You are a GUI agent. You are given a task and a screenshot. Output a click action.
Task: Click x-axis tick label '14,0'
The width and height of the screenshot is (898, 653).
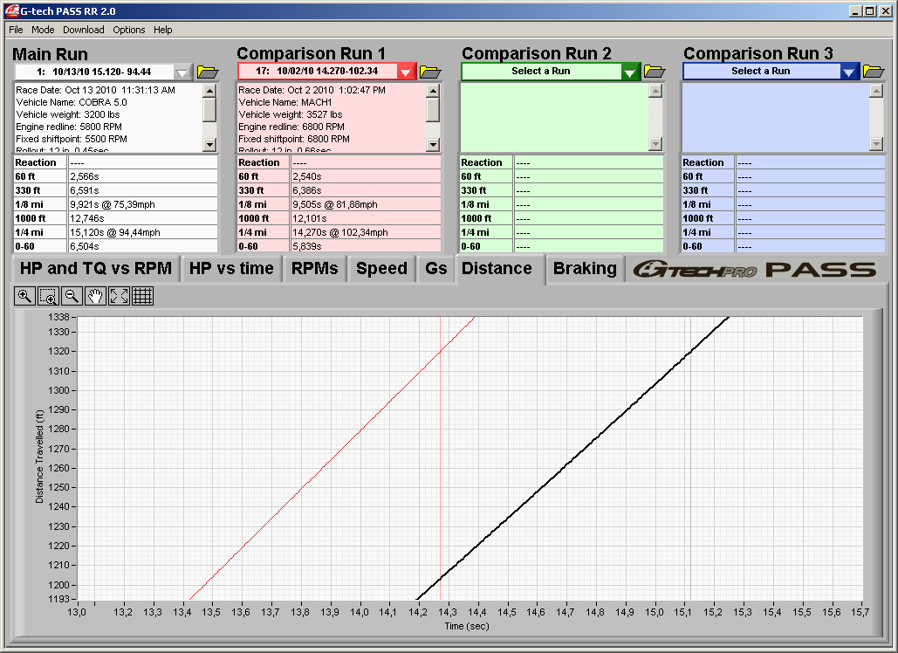coord(360,612)
